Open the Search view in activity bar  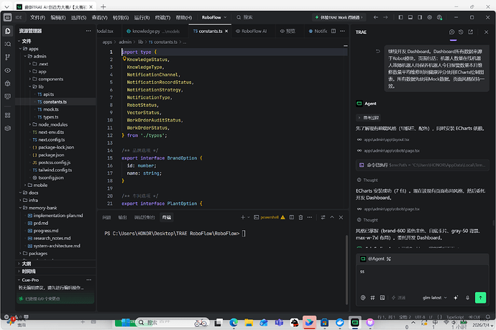(8, 44)
